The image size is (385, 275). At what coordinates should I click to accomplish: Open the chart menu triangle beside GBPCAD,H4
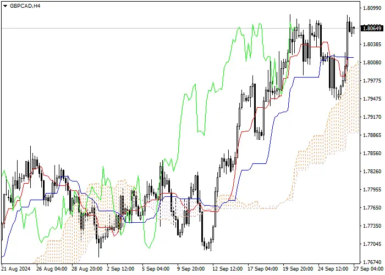coord(5,6)
